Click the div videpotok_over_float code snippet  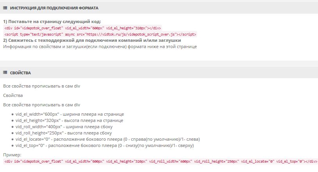tap(83, 28)
